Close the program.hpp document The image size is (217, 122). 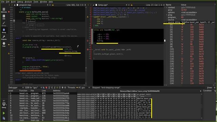(x=50, y=5)
